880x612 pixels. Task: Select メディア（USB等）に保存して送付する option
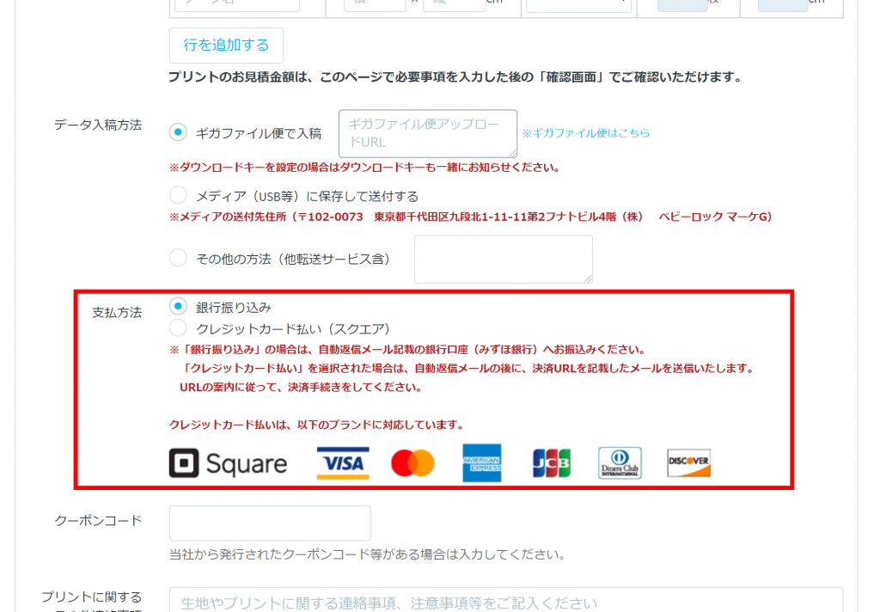pyautogui.click(x=178, y=195)
